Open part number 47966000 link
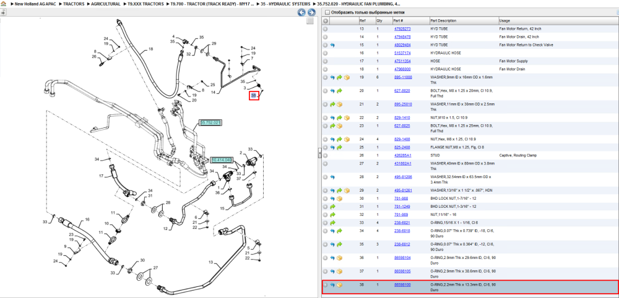Viewport: 619px width, 298px height. point(402,69)
